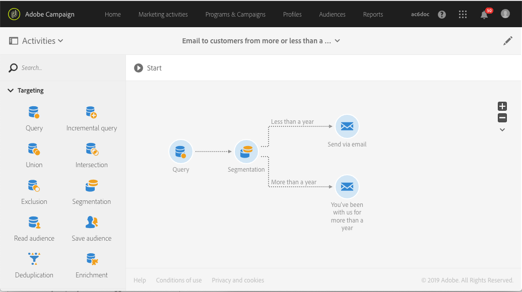Click the Save audience icon
Image resolution: width=522 pixels, height=292 pixels.
92,223
